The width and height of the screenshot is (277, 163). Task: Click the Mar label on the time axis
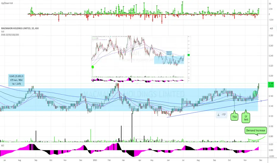coord(123,160)
